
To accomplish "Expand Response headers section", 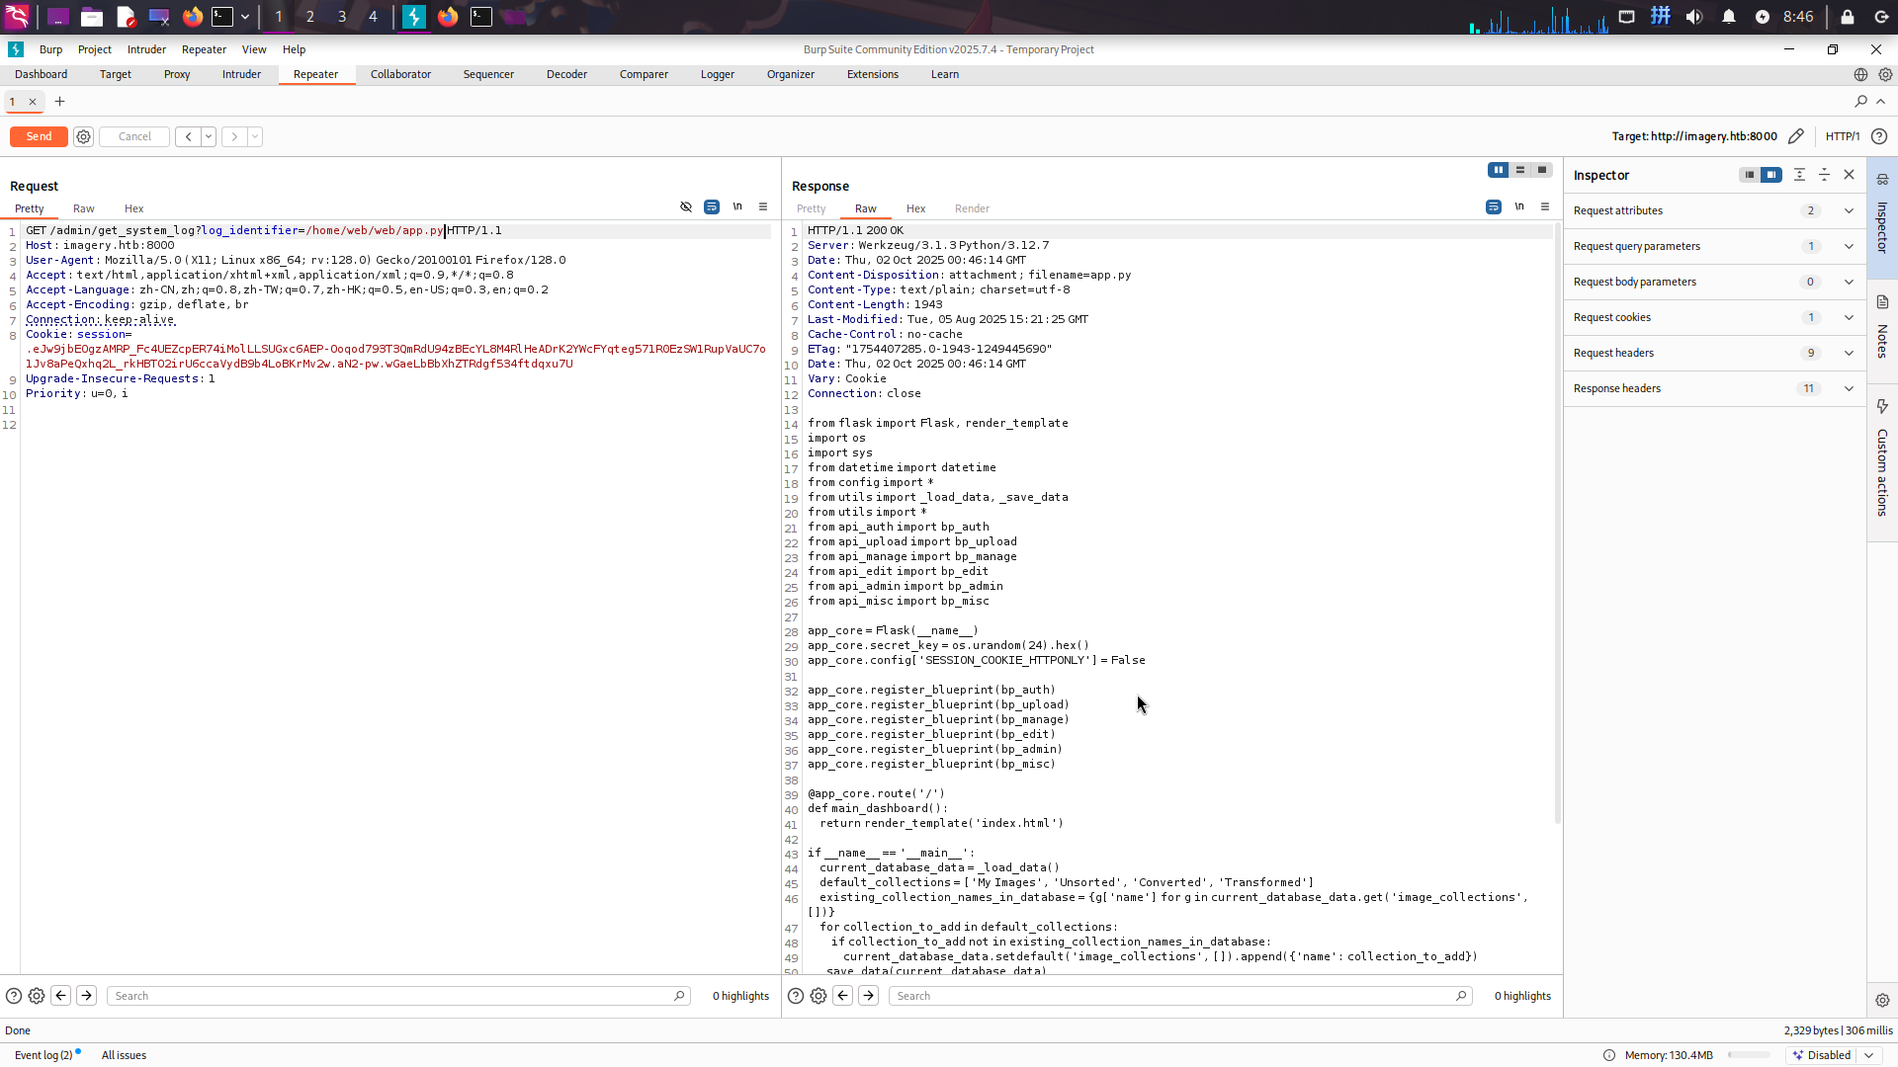I will [1849, 388].
